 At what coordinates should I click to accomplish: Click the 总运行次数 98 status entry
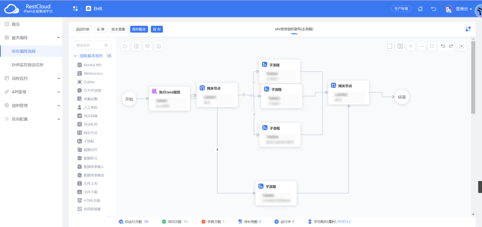tap(134, 222)
